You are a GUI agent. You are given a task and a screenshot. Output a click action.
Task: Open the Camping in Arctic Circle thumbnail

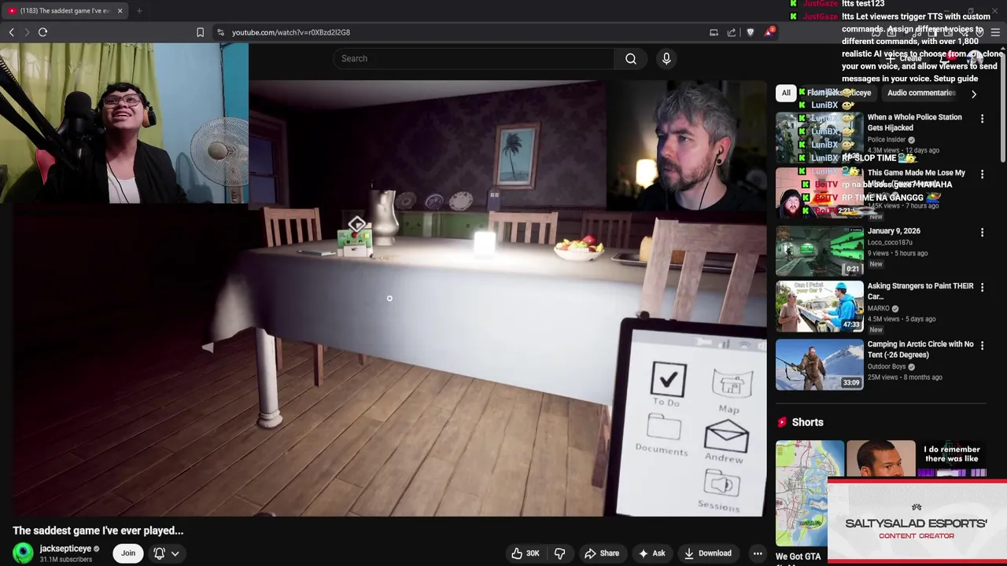click(x=819, y=365)
